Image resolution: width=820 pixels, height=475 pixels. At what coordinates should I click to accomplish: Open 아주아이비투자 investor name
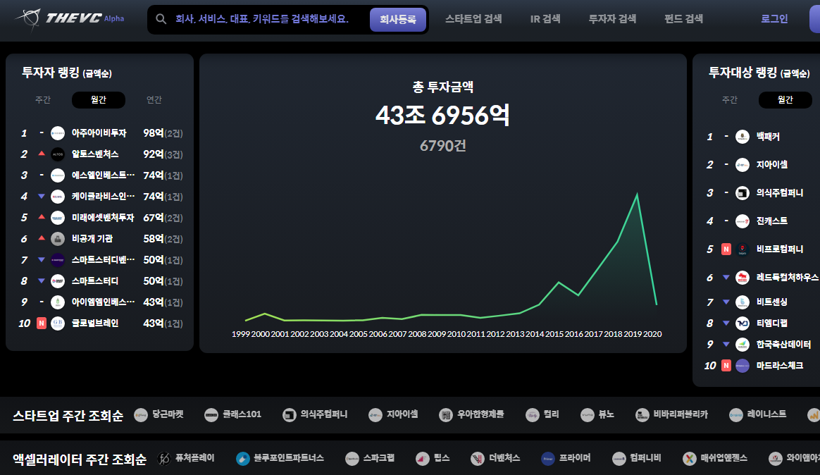coord(99,133)
